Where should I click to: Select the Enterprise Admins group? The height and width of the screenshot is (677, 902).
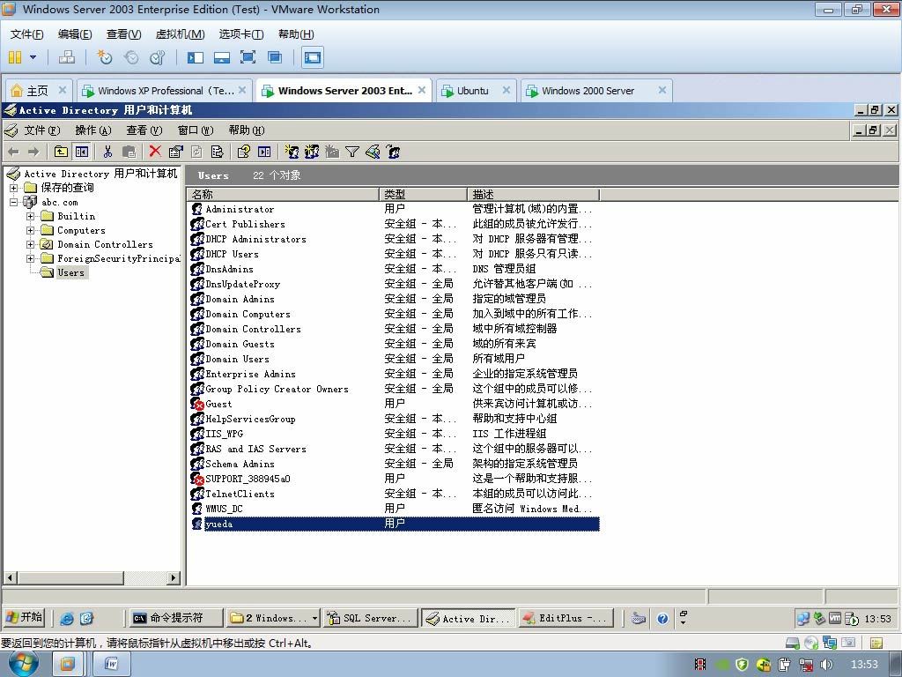pos(250,374)
